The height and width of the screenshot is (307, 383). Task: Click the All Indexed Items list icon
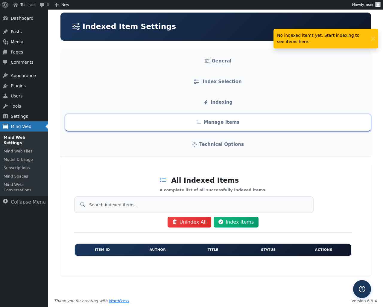pyautogui.click(x=163, y=180)
